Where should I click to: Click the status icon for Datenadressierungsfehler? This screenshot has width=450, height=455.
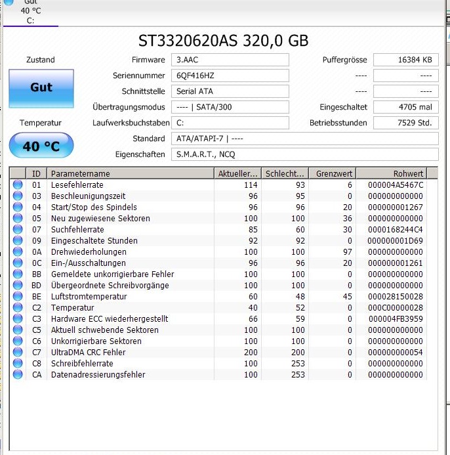coord(18,374)
